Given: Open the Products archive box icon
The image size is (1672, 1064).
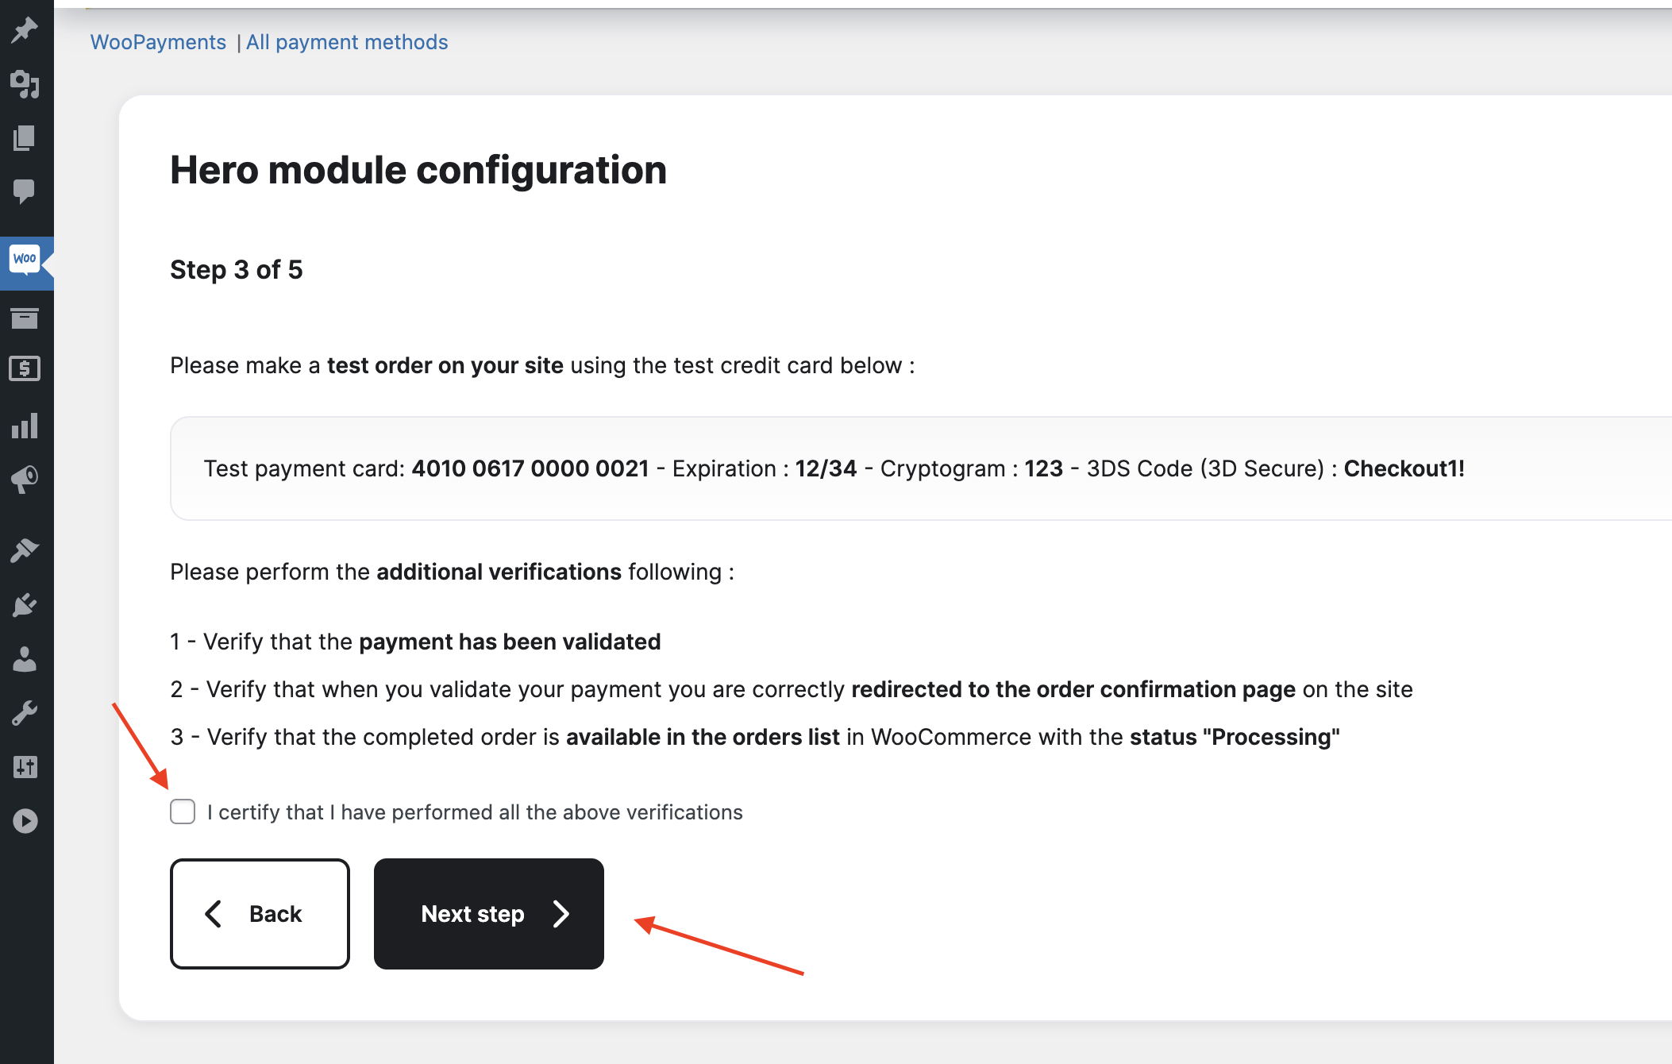Looking at the screenshot, I should coord(25,318).
